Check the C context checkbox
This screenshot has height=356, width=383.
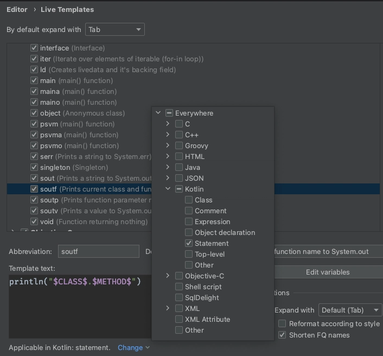[x=179, y=124]
